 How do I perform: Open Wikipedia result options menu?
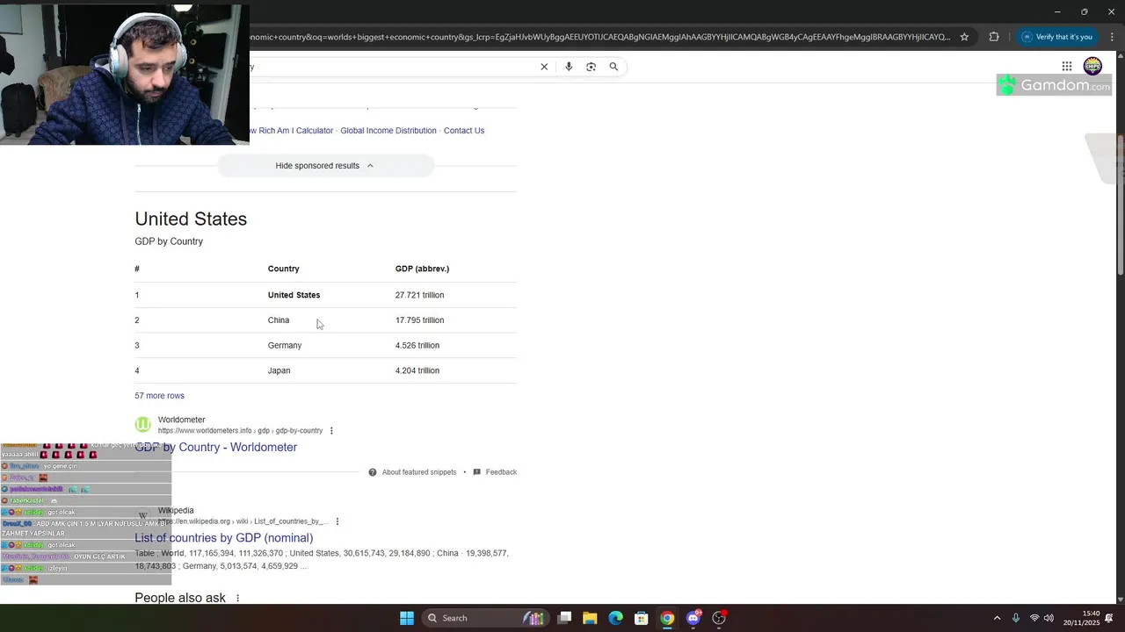tap(337, 521)
